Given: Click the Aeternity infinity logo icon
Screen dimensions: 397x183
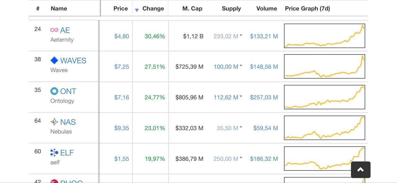Looking at the screenshot, I should pos(54,30).
